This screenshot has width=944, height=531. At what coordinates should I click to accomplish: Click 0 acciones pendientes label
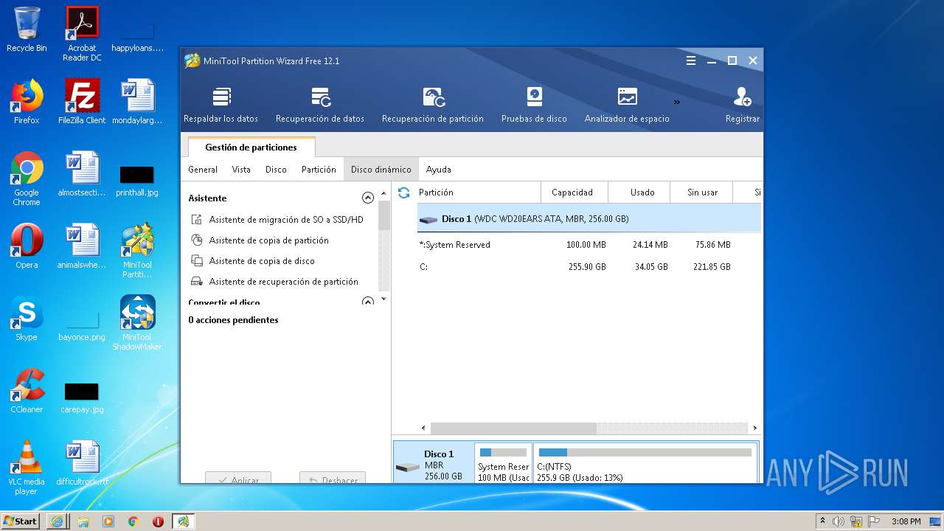[233, 320]
